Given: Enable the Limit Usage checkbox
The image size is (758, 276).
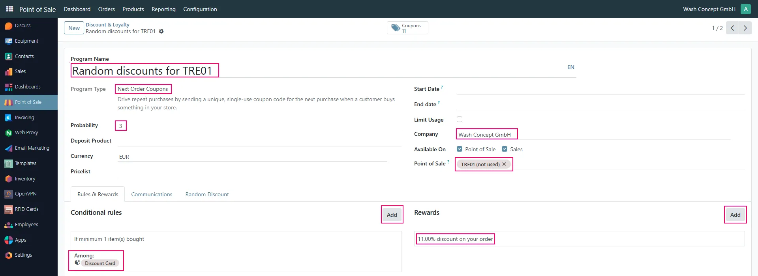Looking at the screenshot, I should (x=460, y=119).
